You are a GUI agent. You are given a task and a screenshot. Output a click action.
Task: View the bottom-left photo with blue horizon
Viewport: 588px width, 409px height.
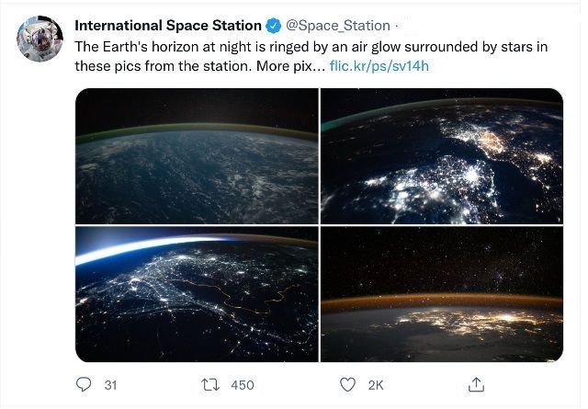click(x=197, y=294)
